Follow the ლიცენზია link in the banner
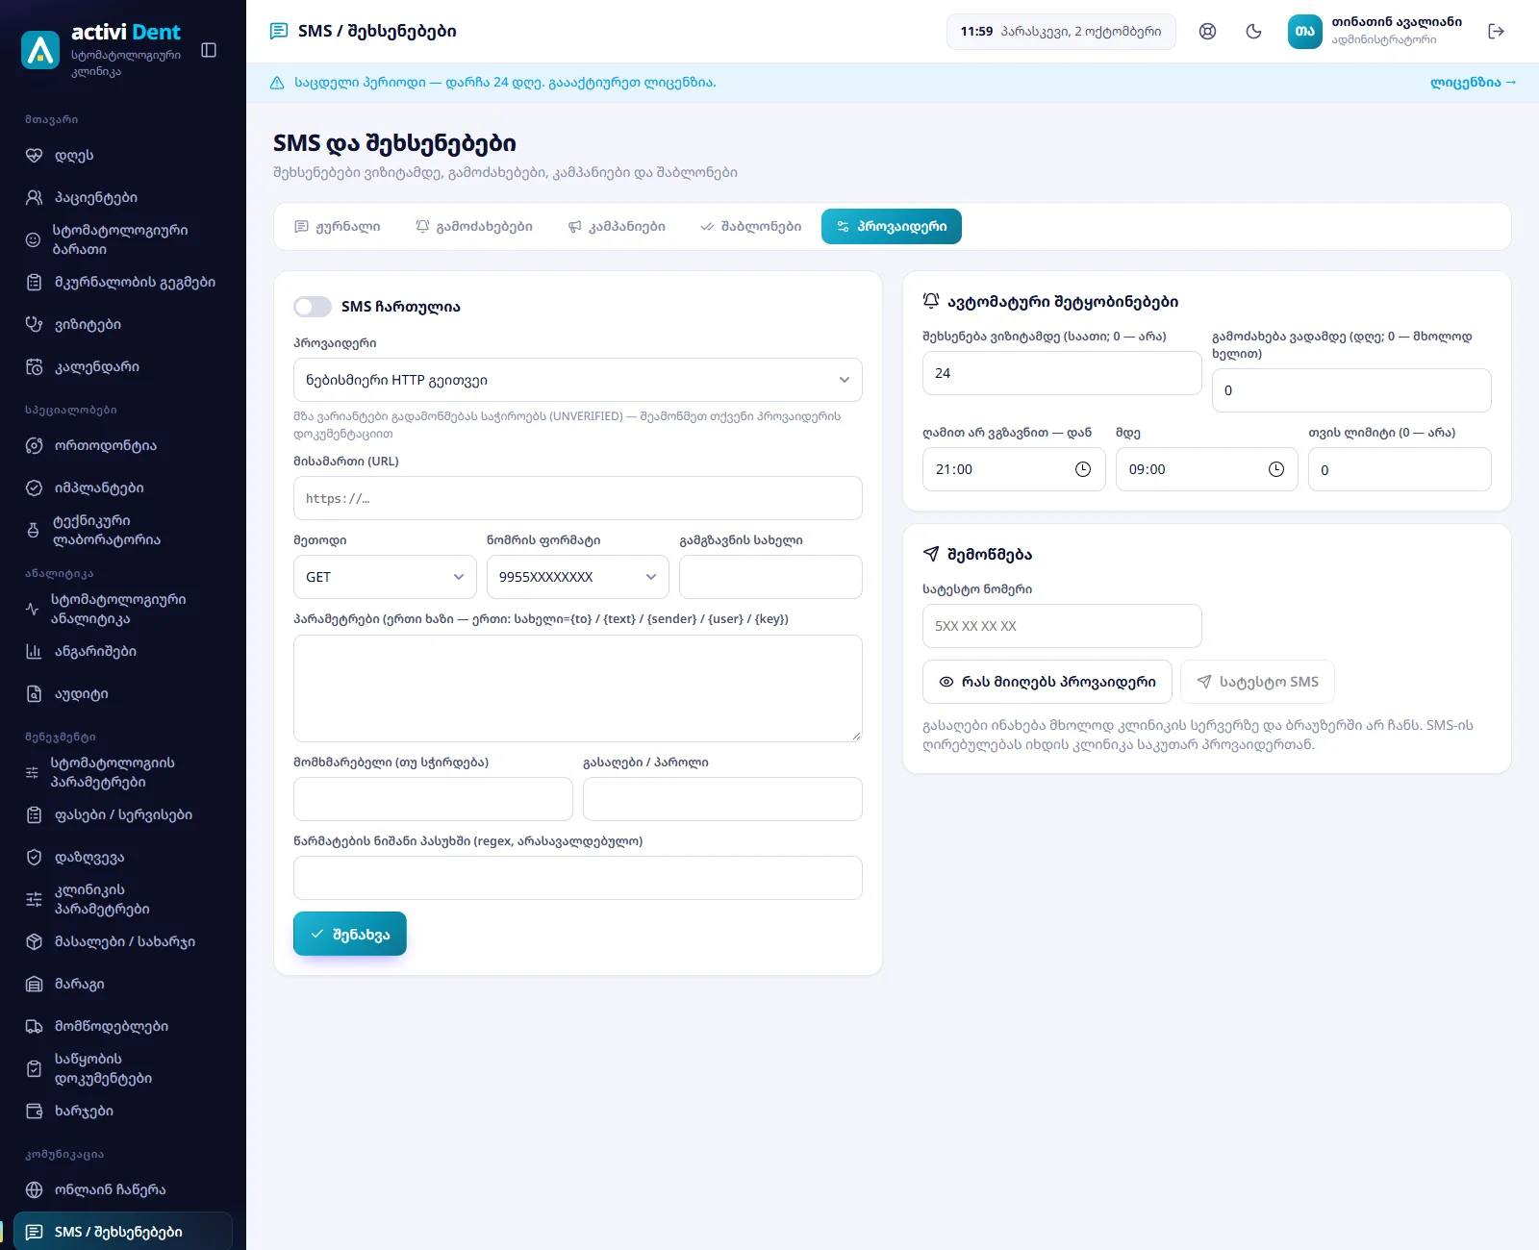Viewport: 1539px width, 1250px height. pos(1473,83)
